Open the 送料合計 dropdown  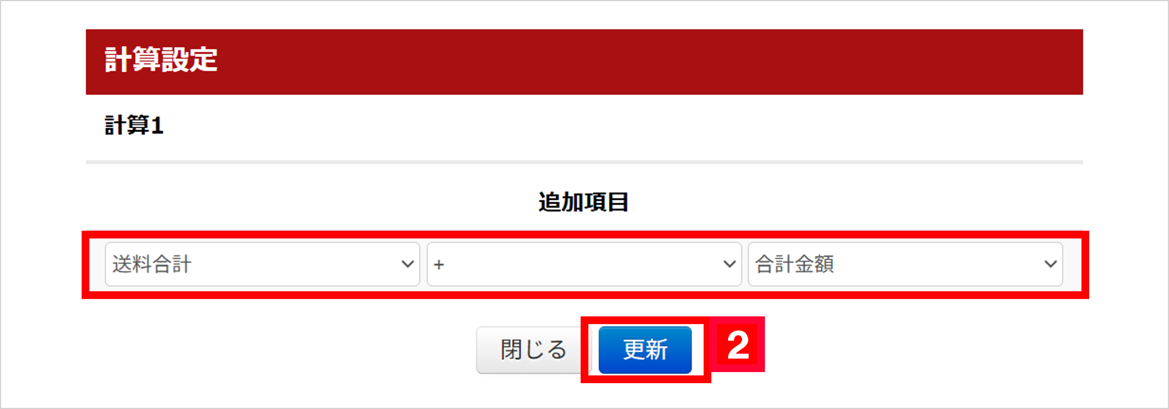262,264
